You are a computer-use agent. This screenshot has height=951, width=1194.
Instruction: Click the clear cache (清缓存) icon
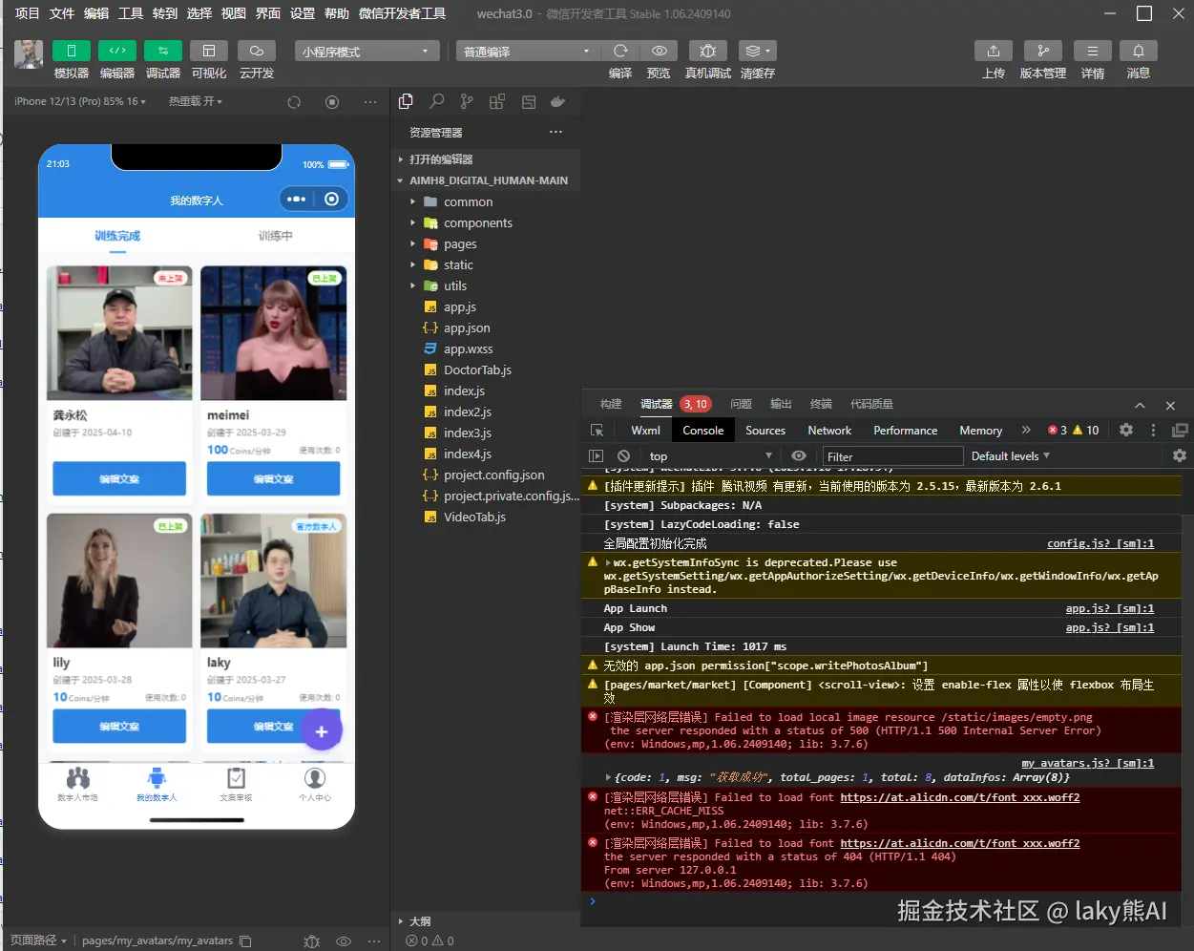[758, 51]
